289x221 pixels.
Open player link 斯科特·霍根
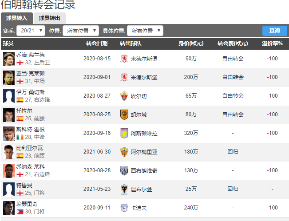tap(30, 130)
